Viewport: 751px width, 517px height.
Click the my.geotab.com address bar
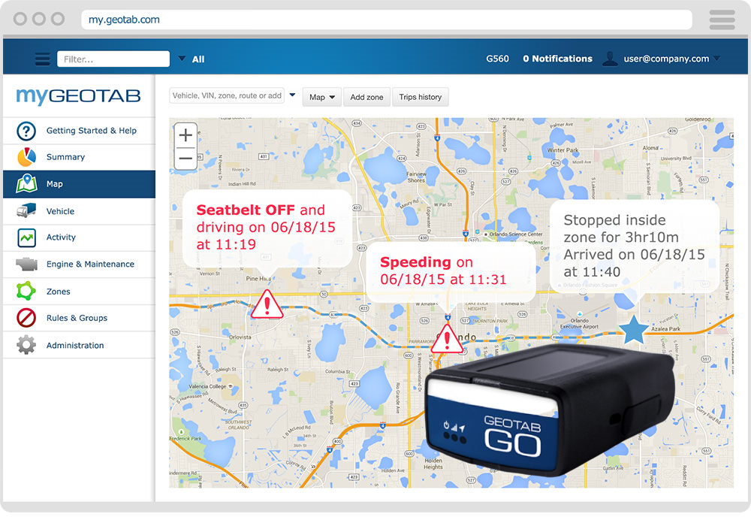point(387,20)
